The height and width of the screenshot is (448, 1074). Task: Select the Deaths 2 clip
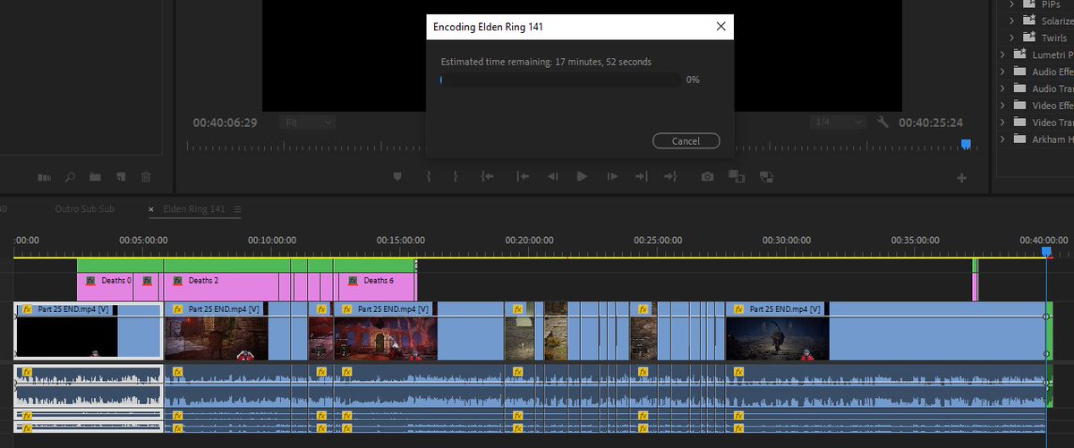tap(220, 288)
